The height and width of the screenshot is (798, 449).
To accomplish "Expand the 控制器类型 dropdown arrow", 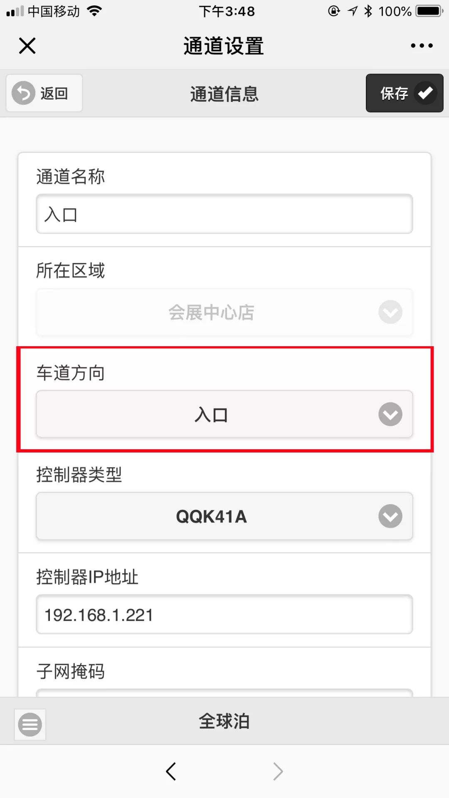I will pos(390,516).
